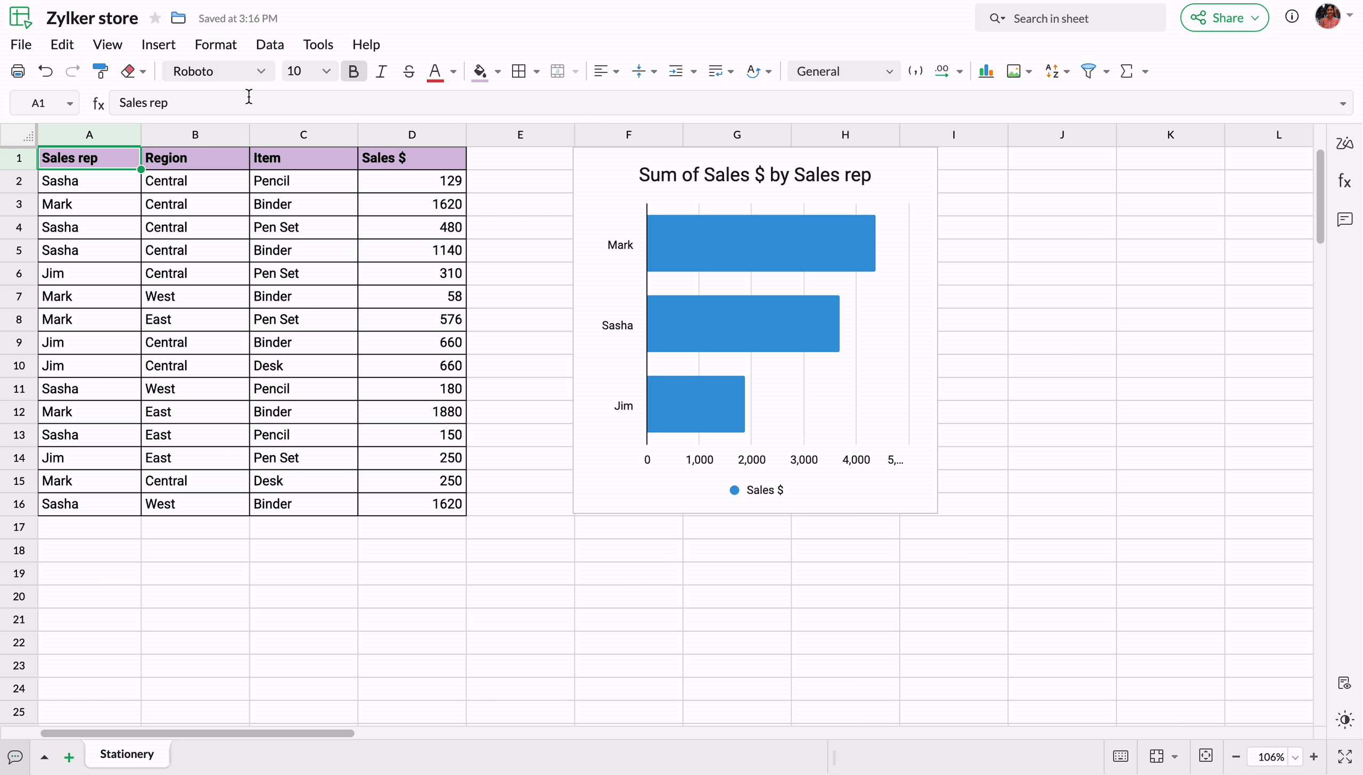Select the Stationery sheet tab
1363x775 pixels.
(127, 754)
